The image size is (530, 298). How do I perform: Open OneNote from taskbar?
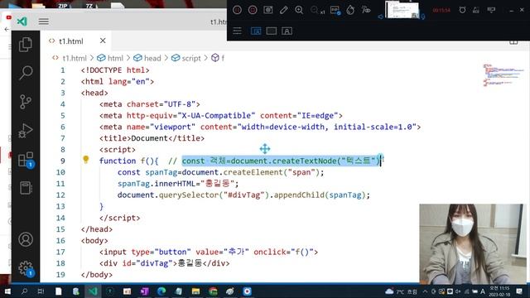pyautogui.click(x=144, y=291)
